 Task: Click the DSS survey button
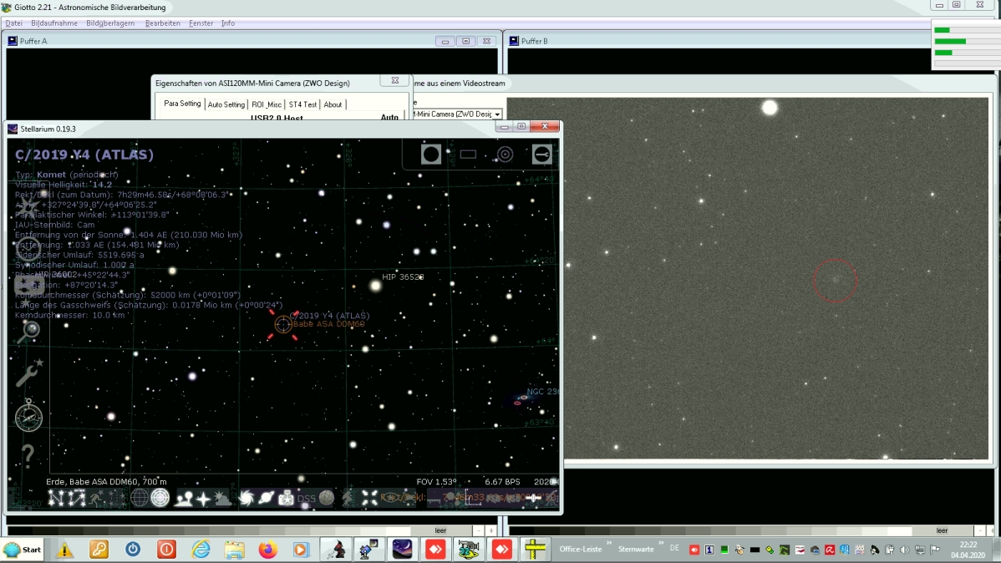point(307,499)
